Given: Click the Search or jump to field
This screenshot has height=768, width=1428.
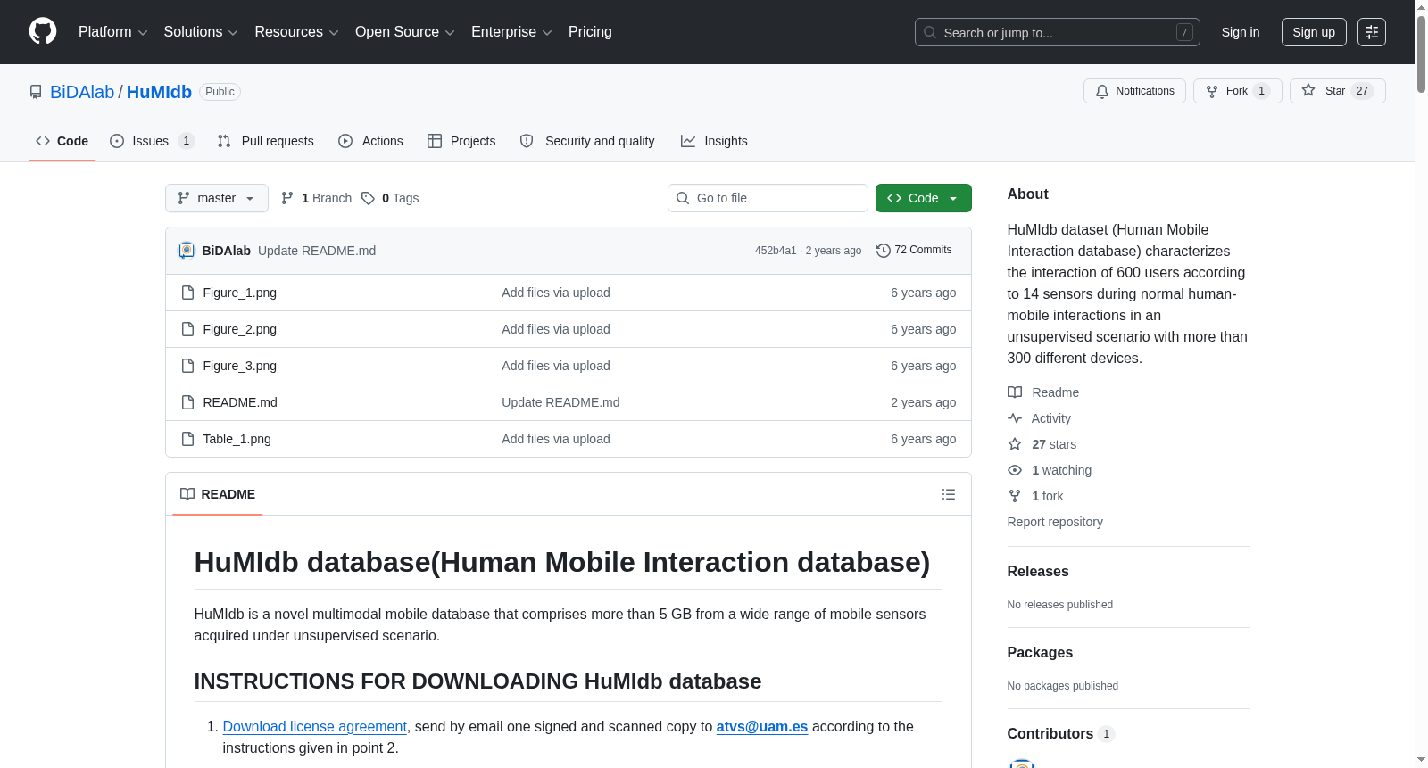Looking at the screenshot, I should [1058, 32].
